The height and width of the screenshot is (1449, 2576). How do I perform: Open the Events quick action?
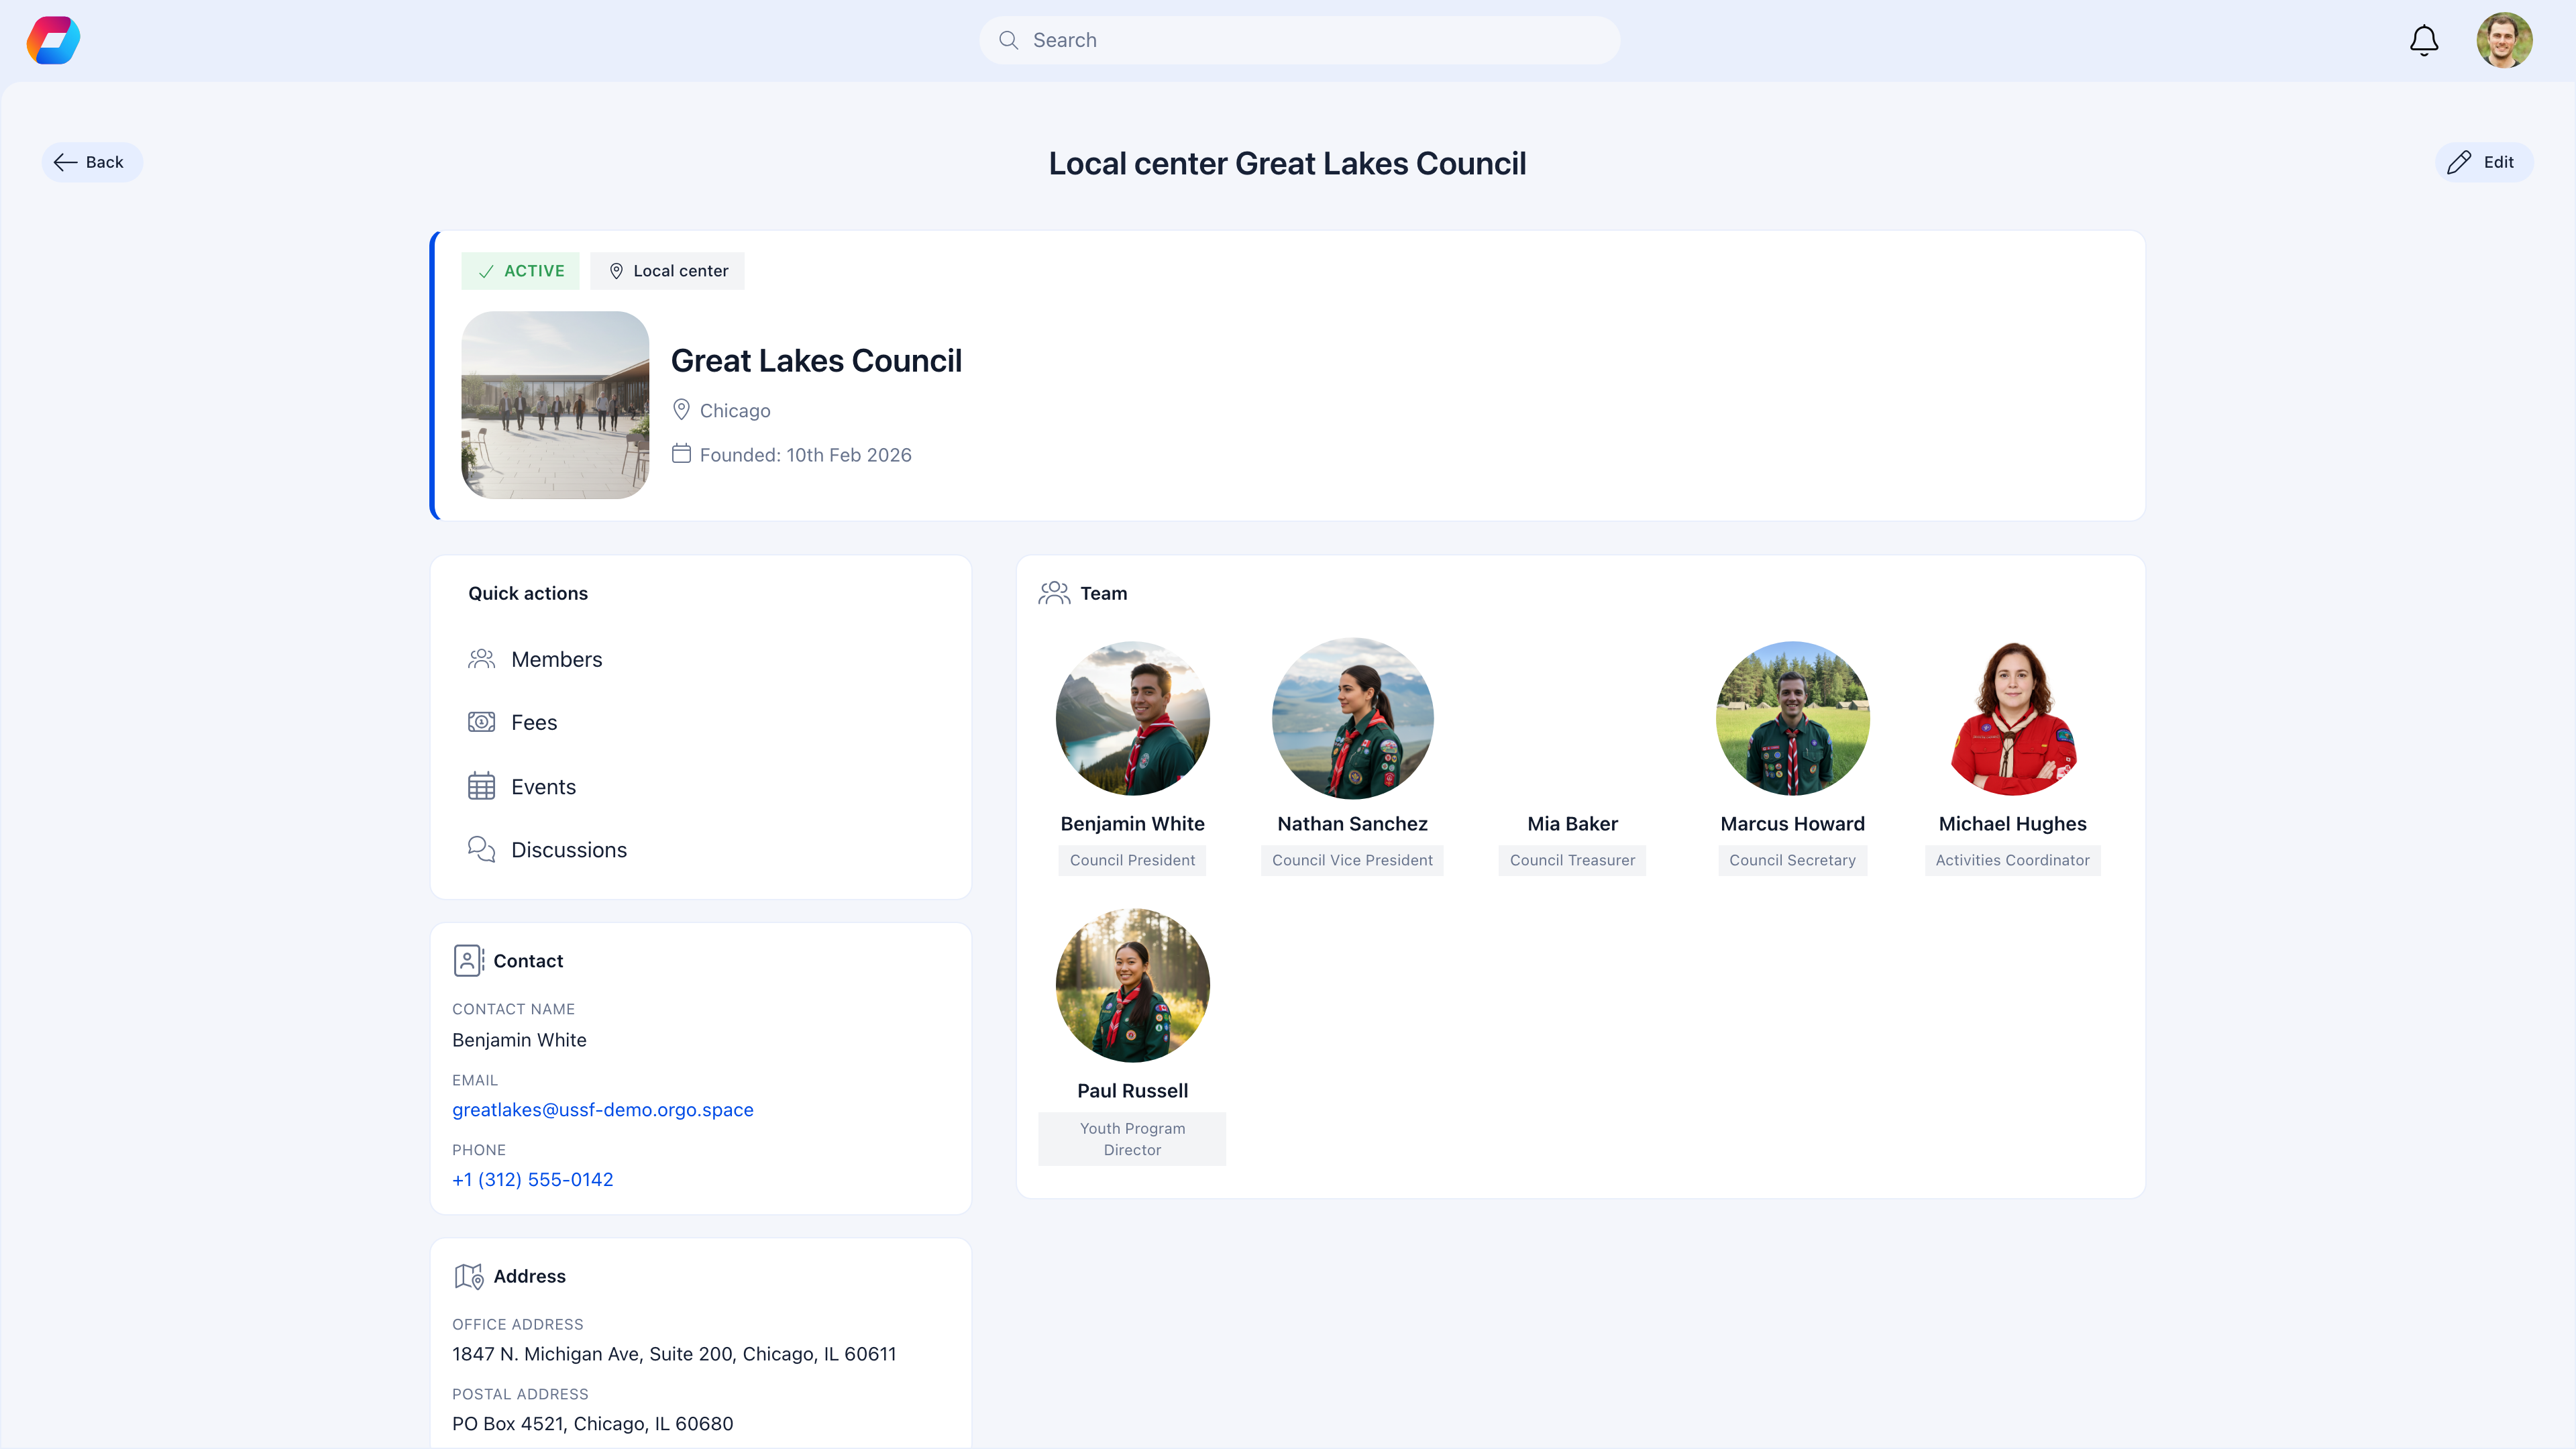pos(544,786)
